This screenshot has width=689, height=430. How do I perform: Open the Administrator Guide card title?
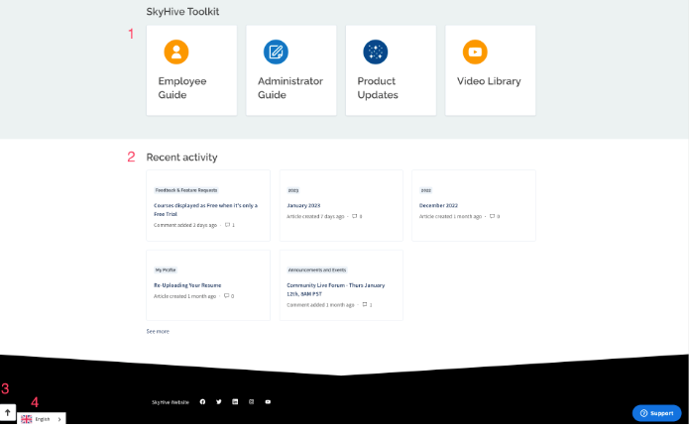pyautogui.click(x=290, y=88)
